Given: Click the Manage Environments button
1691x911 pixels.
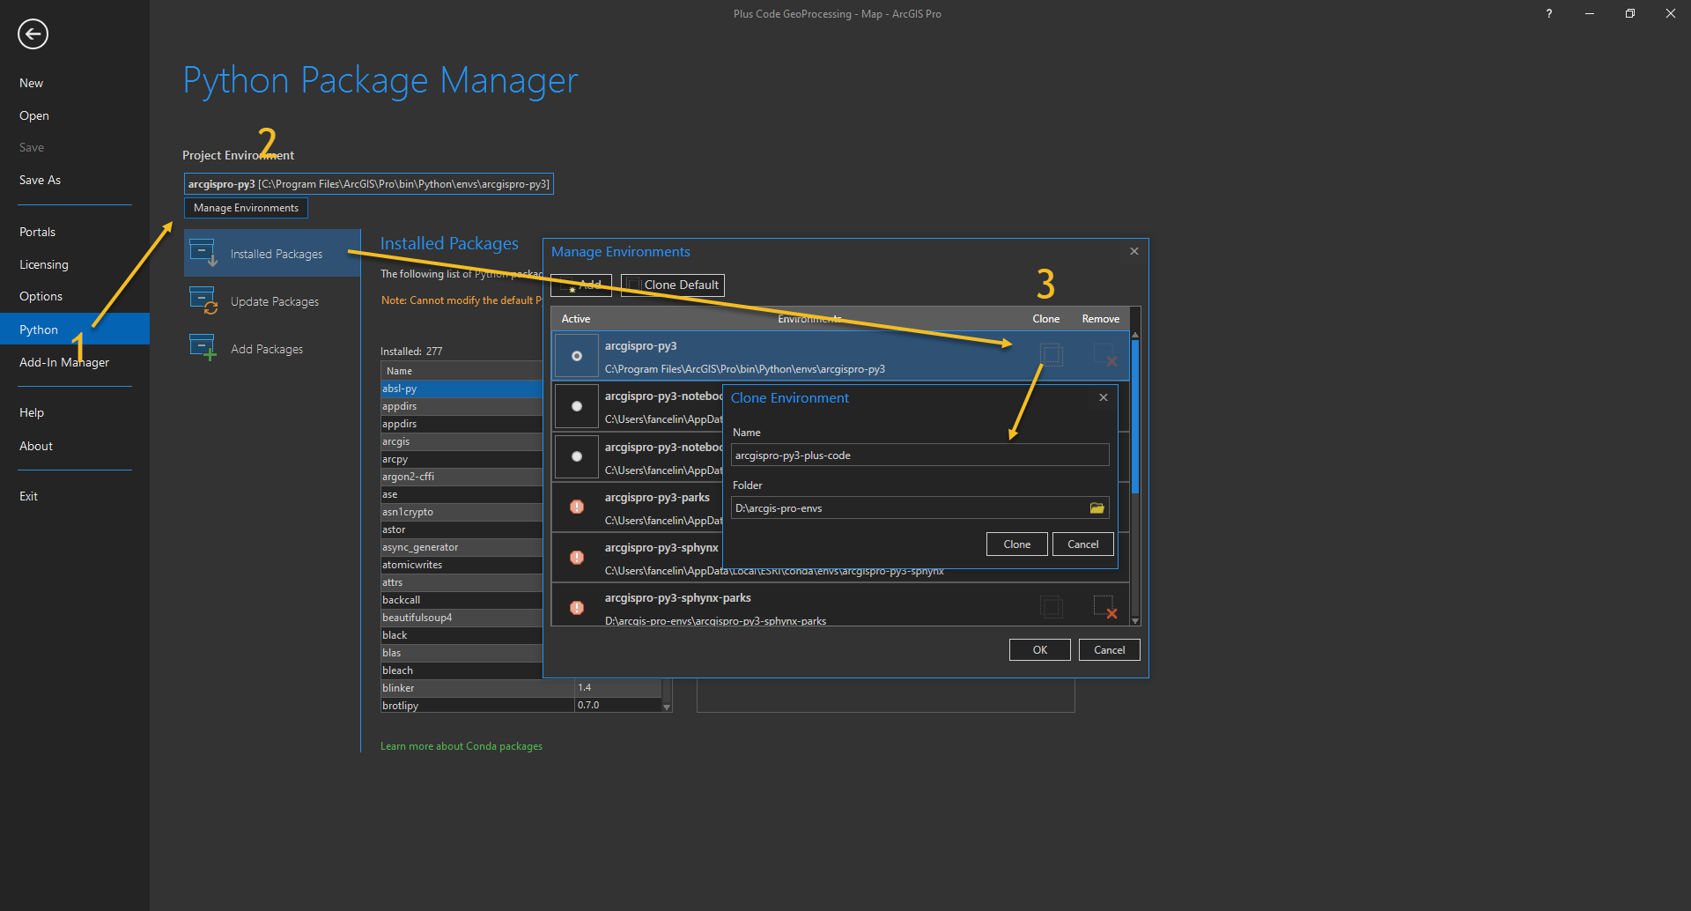Looking at the screenshot, I should tap(246, 208).
